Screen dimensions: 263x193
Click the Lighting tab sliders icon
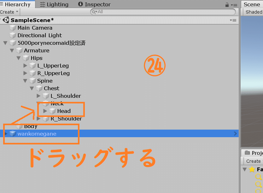43,4
